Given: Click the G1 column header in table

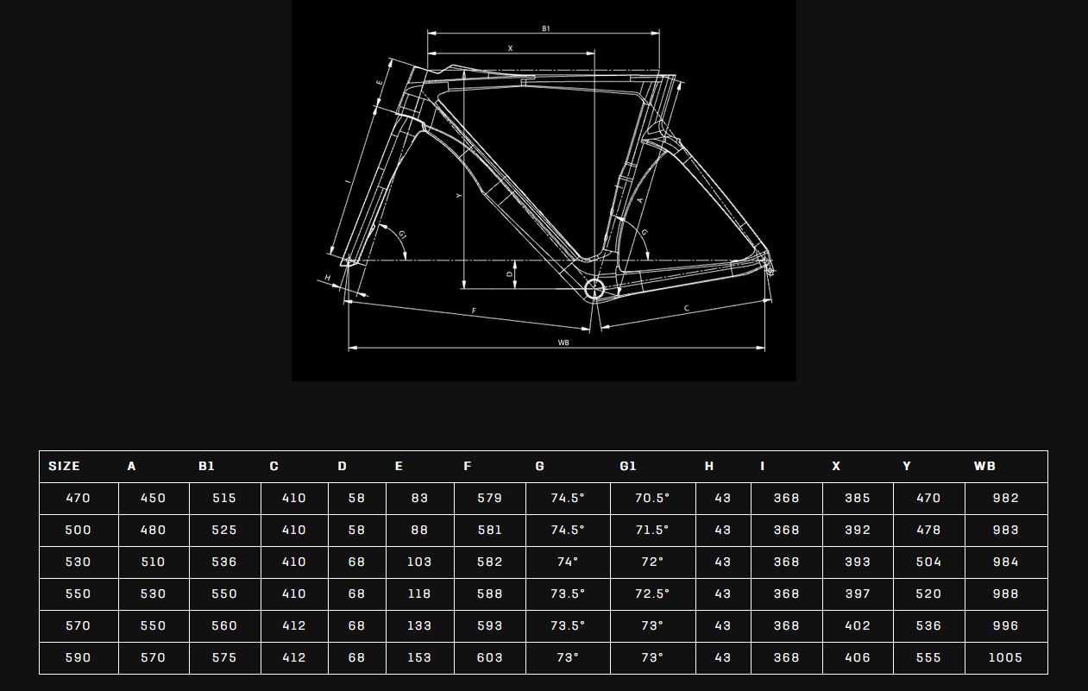Looking at the screenshot, I should (628, 466).
